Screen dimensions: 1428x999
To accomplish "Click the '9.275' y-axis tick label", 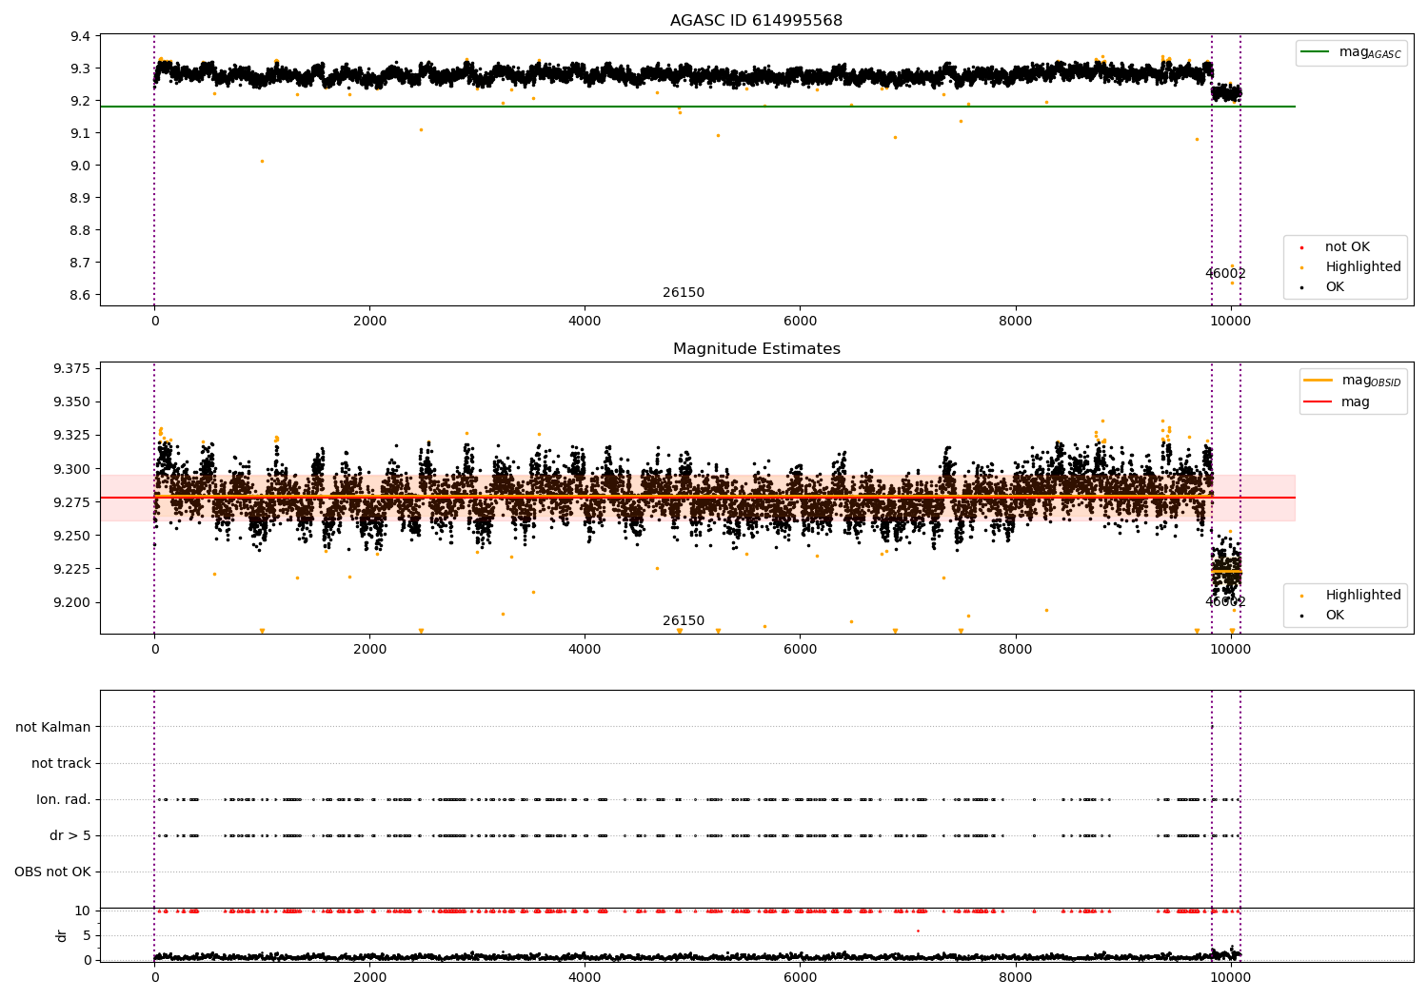I will point(74,502).
